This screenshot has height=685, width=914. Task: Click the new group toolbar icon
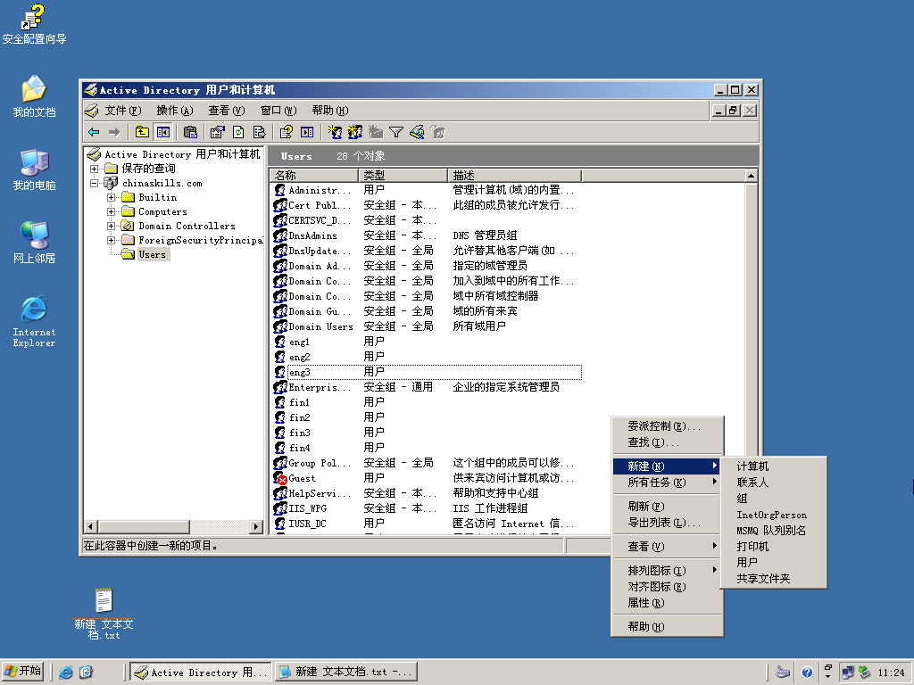[355, 132]
